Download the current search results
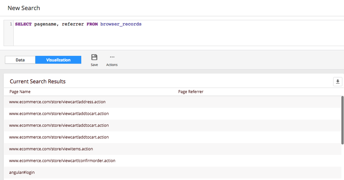The image size is (344, 180). [337, 81]
